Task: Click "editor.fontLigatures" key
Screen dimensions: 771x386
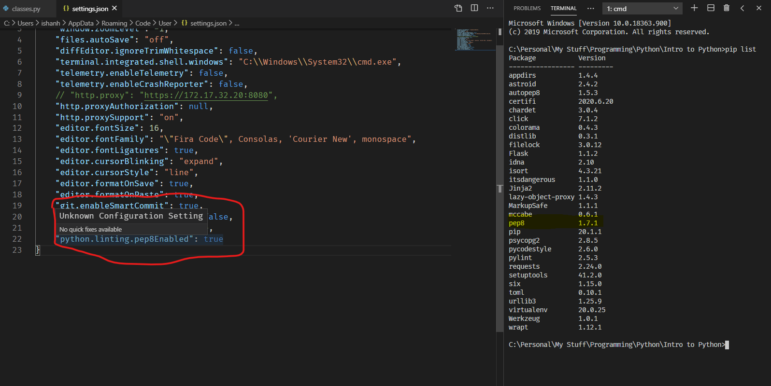Action: [110, 150]
